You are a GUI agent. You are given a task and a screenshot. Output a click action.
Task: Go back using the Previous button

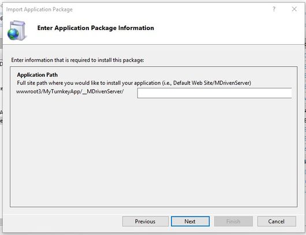click(145, 221)
